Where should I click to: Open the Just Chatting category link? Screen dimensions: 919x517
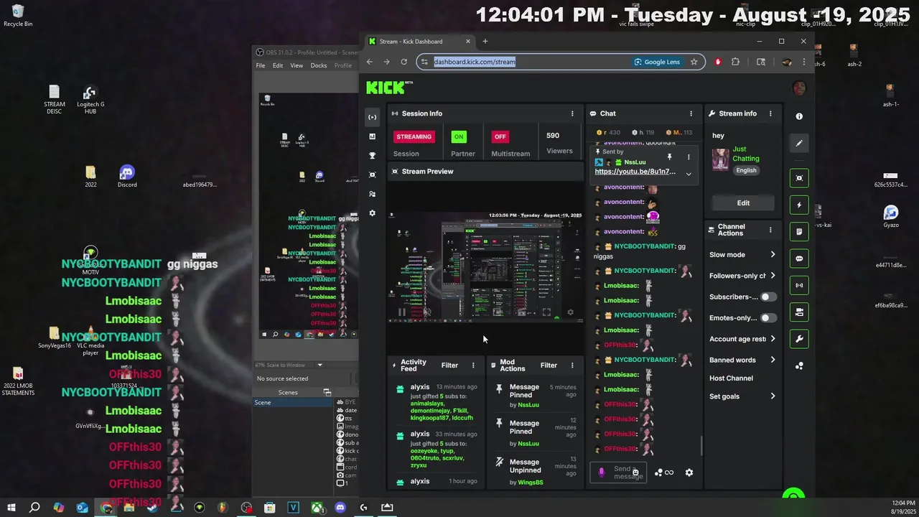745,154
